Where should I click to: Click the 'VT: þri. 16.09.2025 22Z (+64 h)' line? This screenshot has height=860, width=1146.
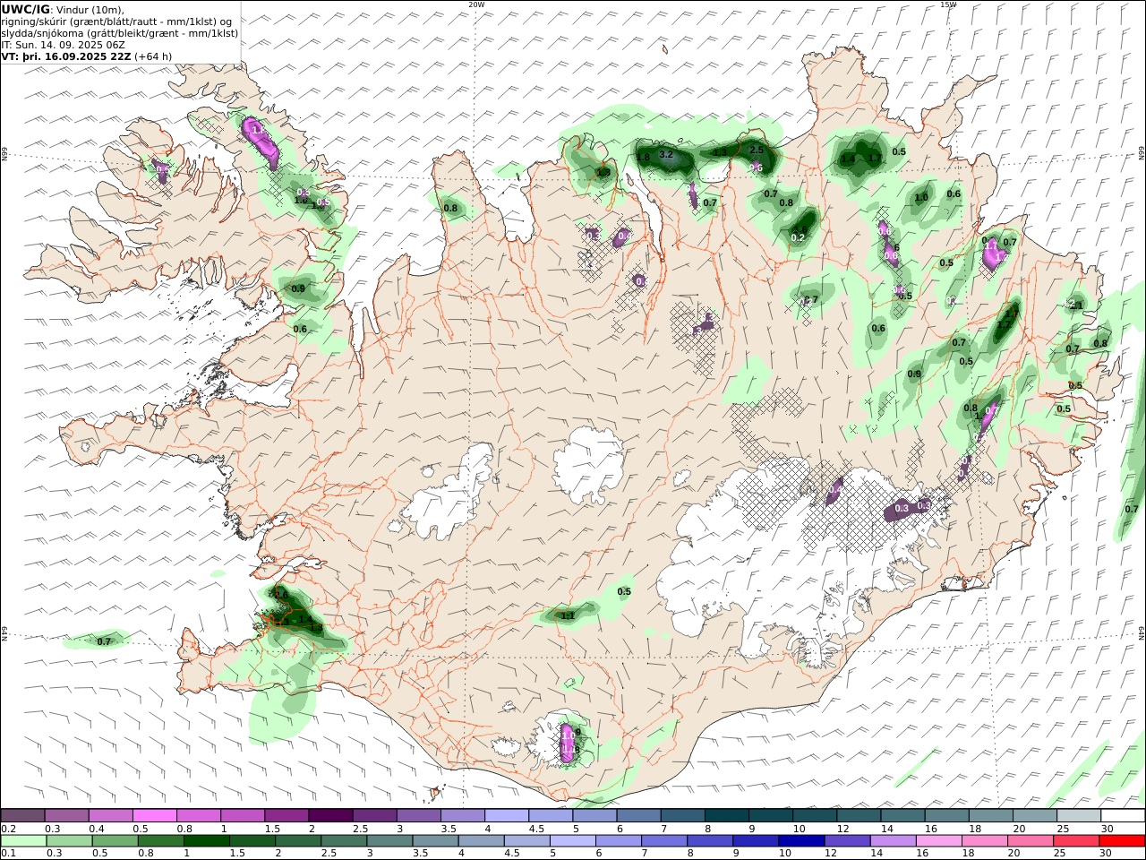pyautogui.click(x=87, y=56)
